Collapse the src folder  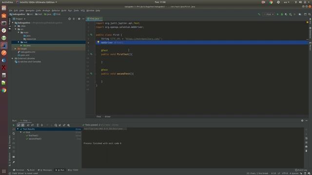point(16,29)
